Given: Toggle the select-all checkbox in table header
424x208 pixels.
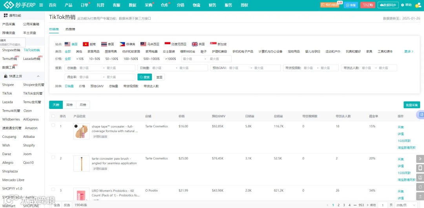Looking at the screenshot, I should click(x=53, y=116).
